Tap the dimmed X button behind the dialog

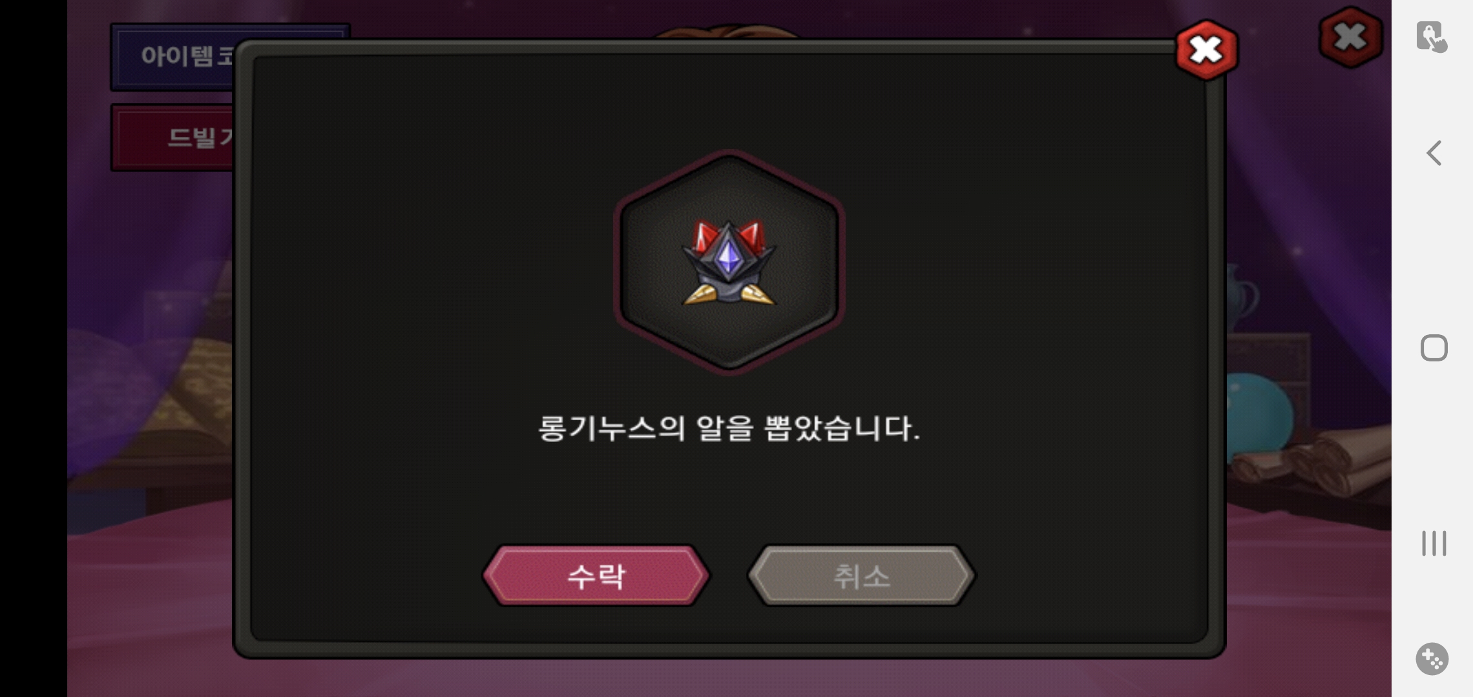click(x=1350, y=37)
